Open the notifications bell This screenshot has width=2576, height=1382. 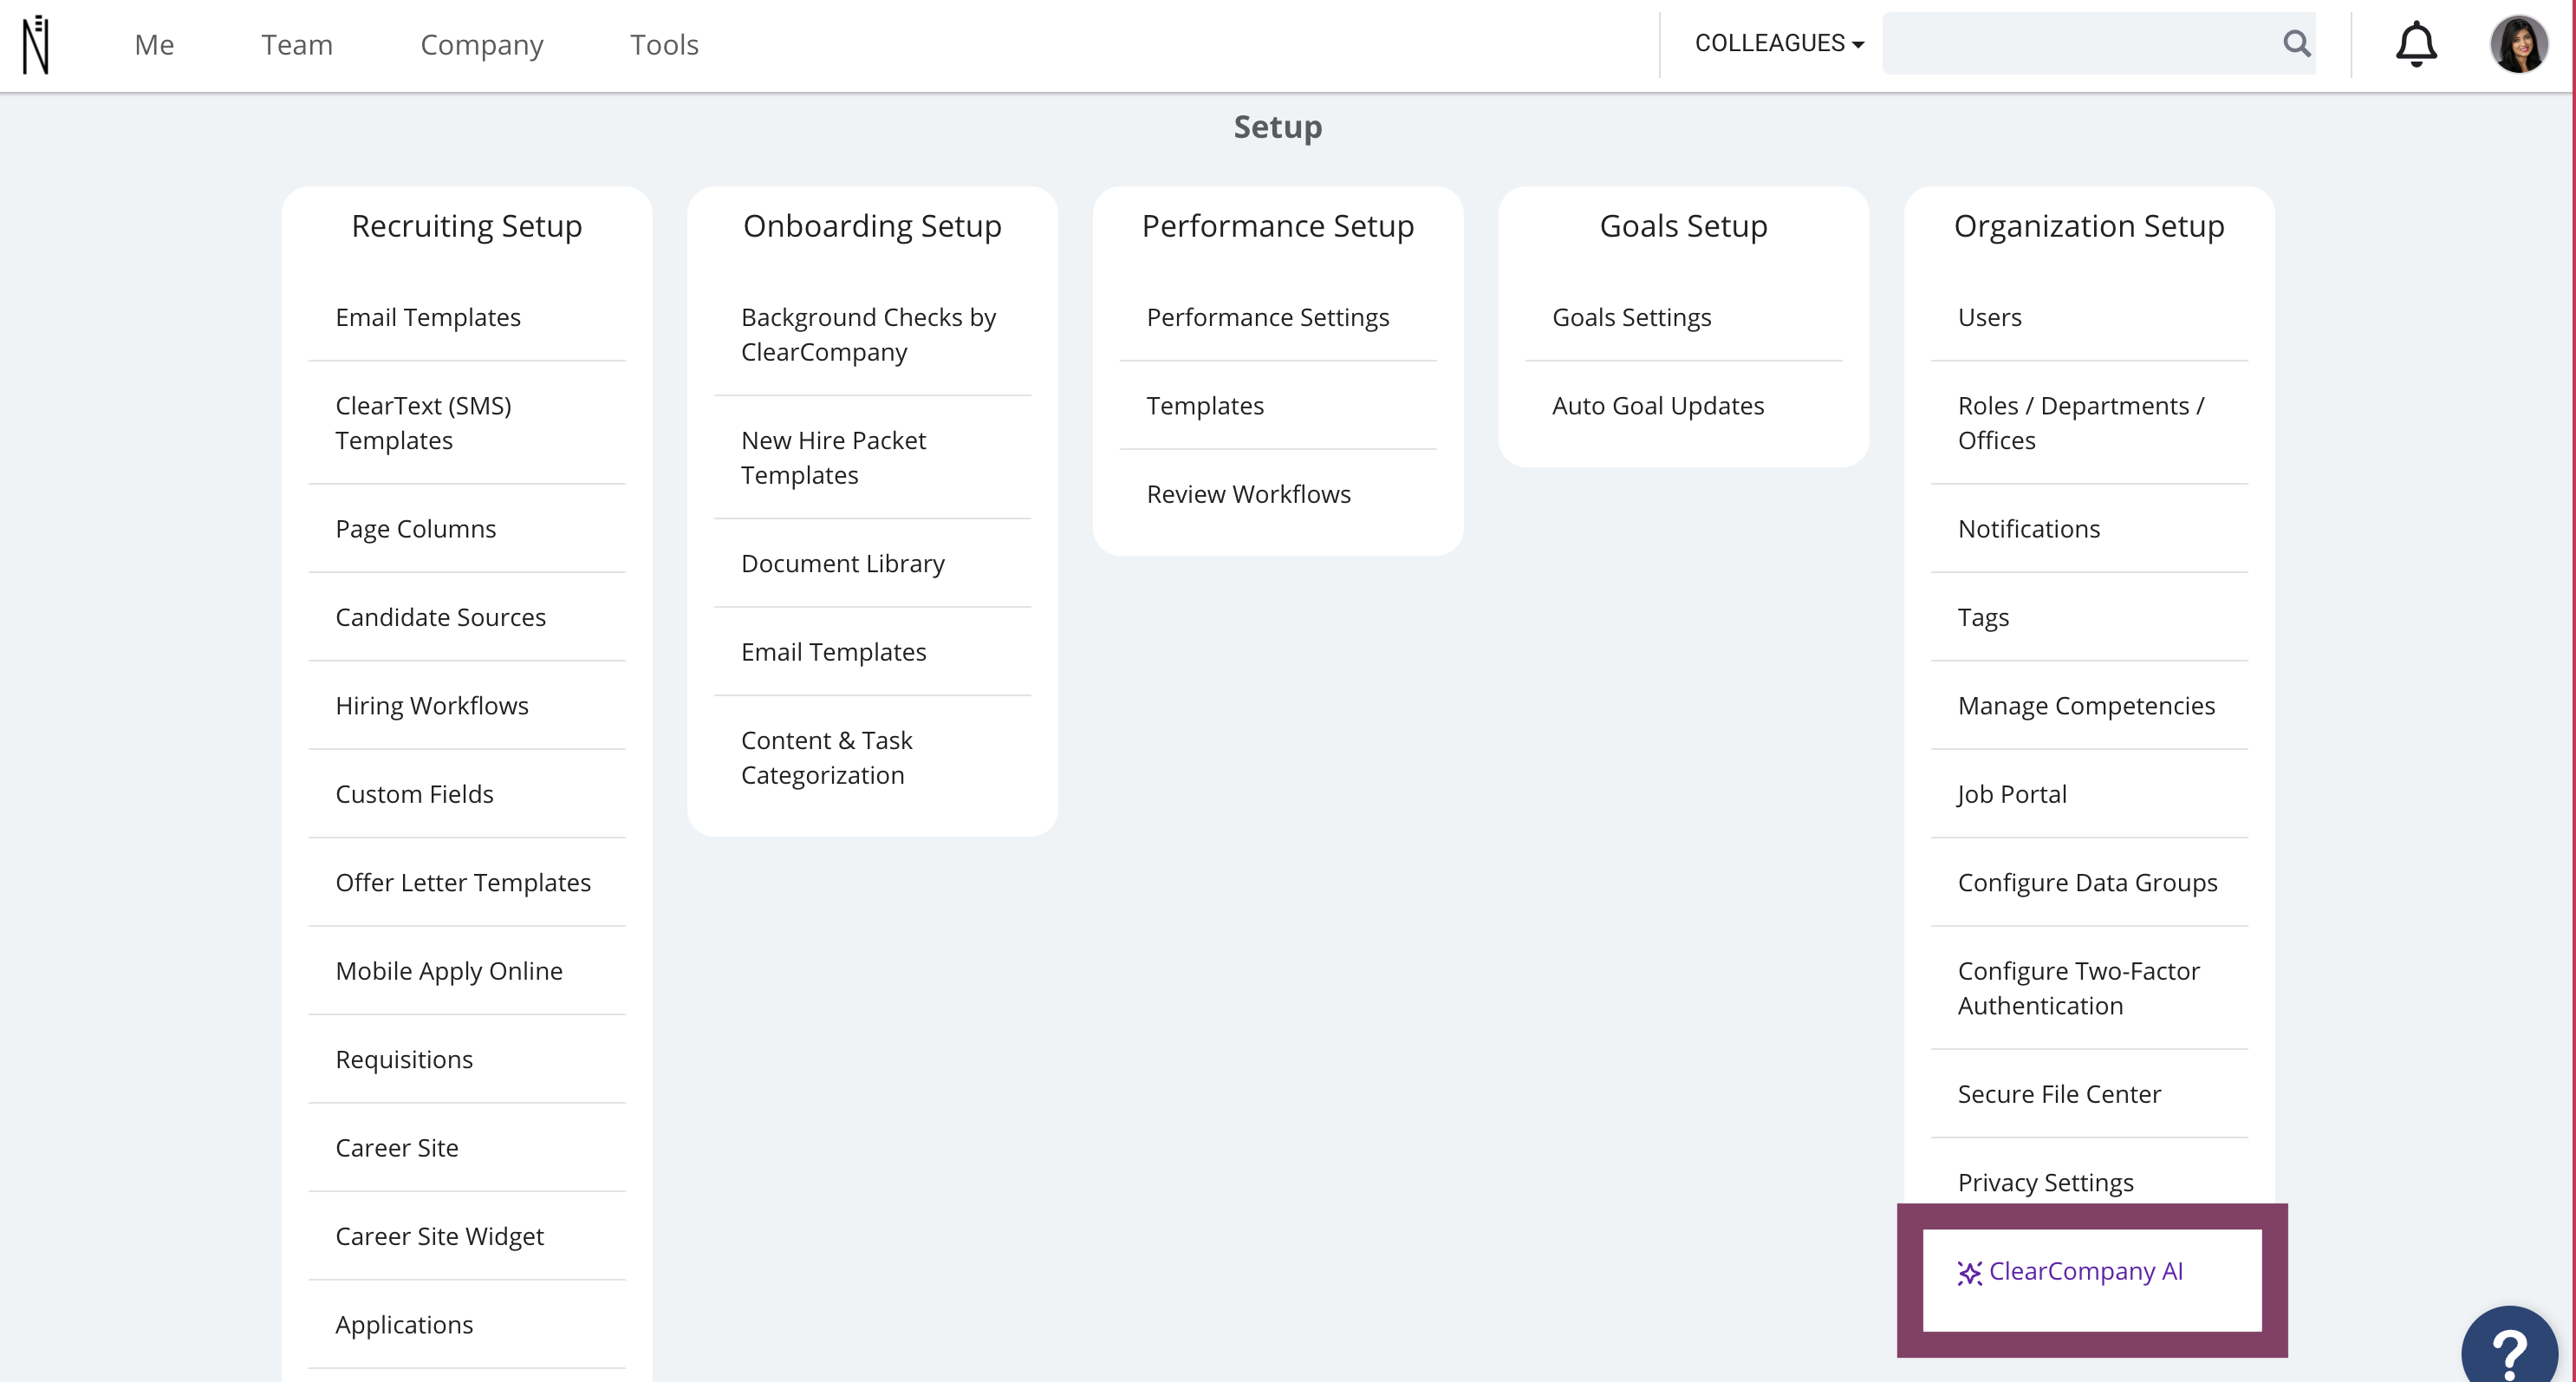point(2415,44)
